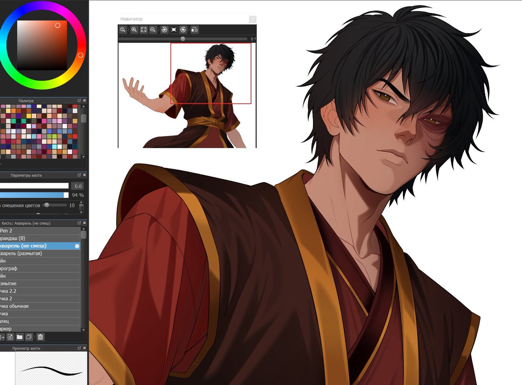This screenshot has height=385, width=522.
Task: Zoom out using the Navigator magnifier minus
Action: (153, 30)
